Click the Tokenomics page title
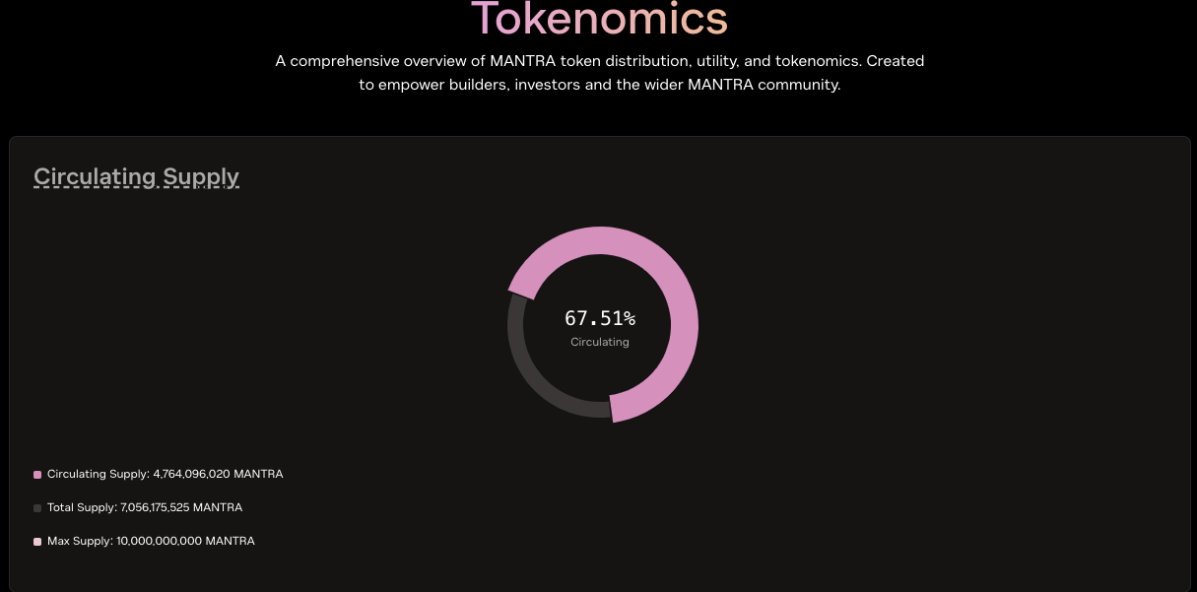Screen dimensions: 1197x592 (x=599, y=18)
